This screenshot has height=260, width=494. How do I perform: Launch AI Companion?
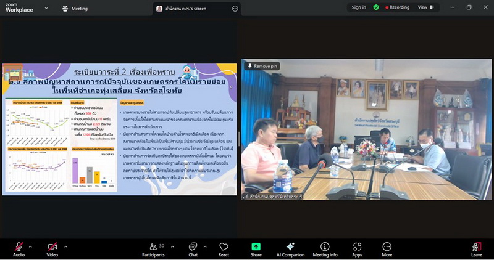click(290, 248)
